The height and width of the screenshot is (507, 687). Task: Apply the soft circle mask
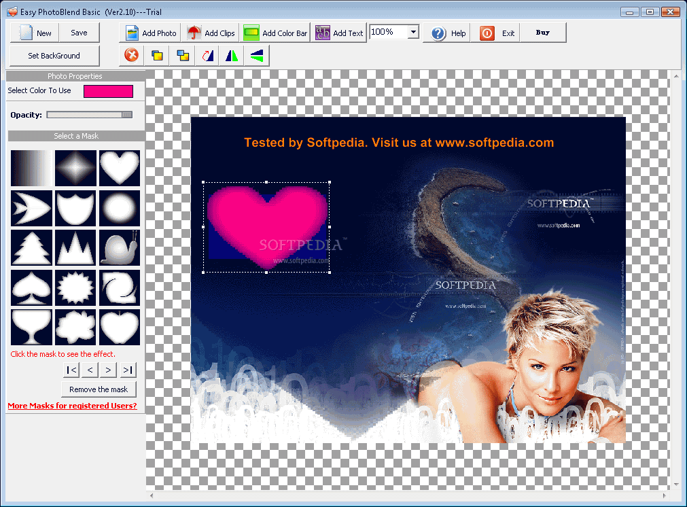(120, 208)
